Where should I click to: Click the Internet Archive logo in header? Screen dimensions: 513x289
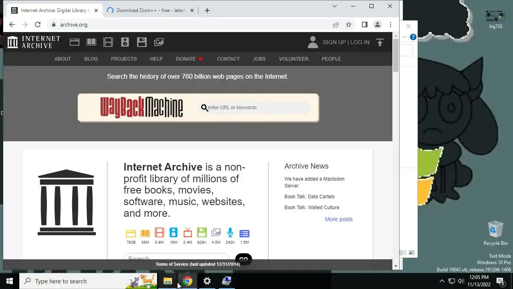click(x=34, y=42)
